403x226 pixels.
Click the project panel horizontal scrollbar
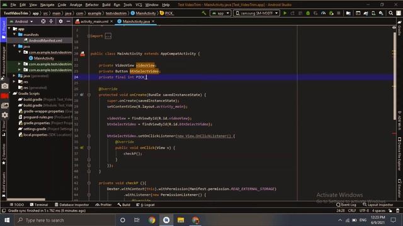[26, 200]
